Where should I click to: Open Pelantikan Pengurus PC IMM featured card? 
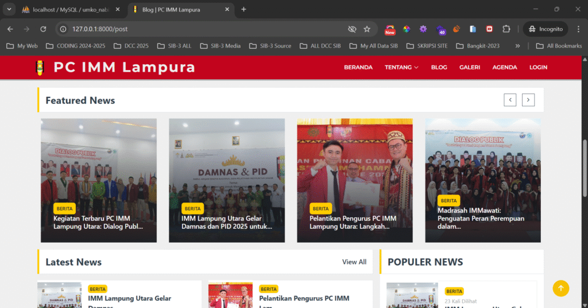[x=355, y=181]
